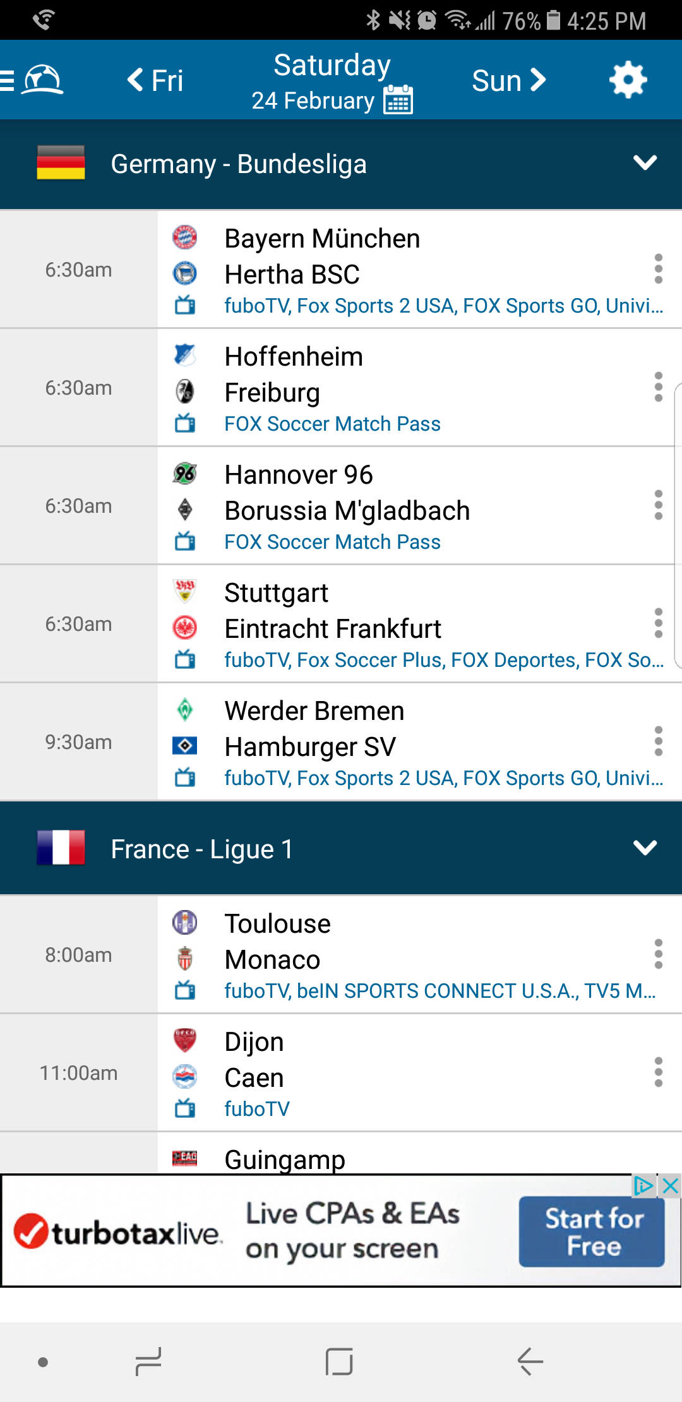Open more options for Dijon vs Caen
Viewport: 682px width, 1402px height.
[658, 1072]
